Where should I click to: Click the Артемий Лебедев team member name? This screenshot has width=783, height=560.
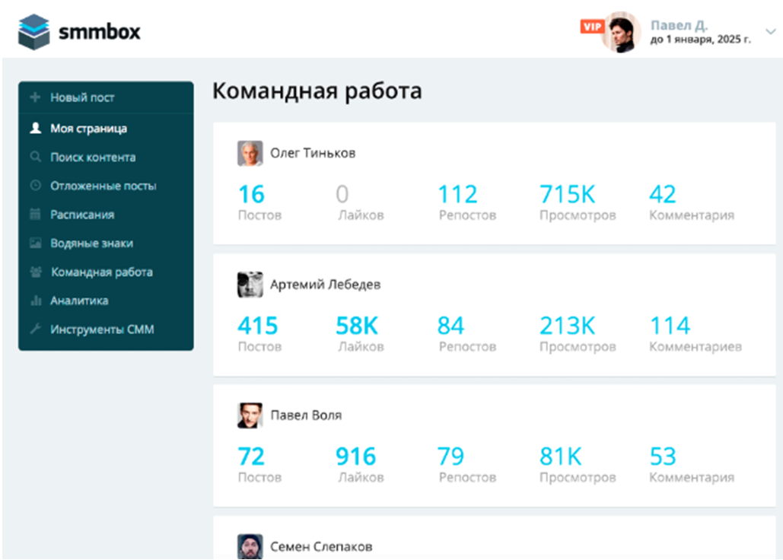(x=325, y=285)
